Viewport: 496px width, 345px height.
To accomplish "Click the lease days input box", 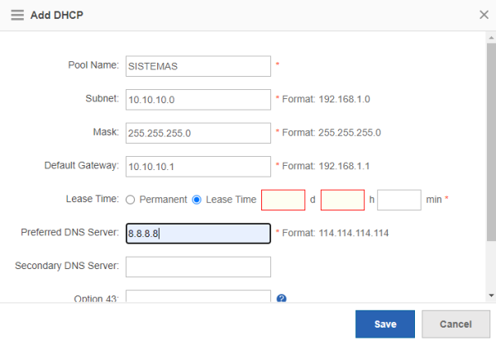I will tap(283, 200).
